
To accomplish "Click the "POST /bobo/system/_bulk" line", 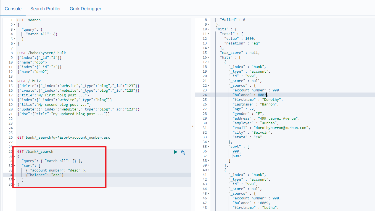I will (42, 53).
